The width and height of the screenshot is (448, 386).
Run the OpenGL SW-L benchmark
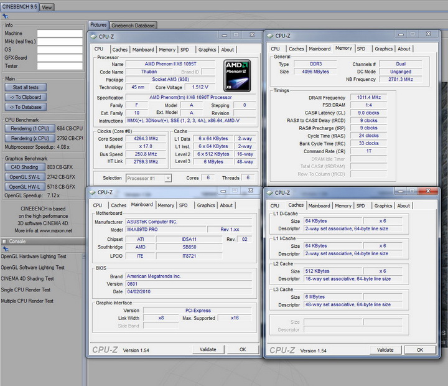[x=25, y=177]
